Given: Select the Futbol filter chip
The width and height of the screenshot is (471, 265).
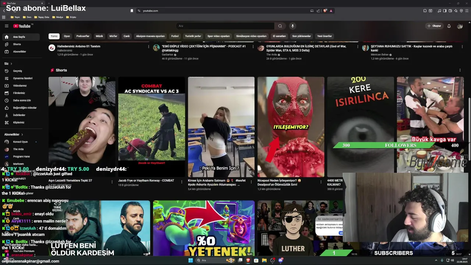Looking at the screenshot, I should pos(175,36).
